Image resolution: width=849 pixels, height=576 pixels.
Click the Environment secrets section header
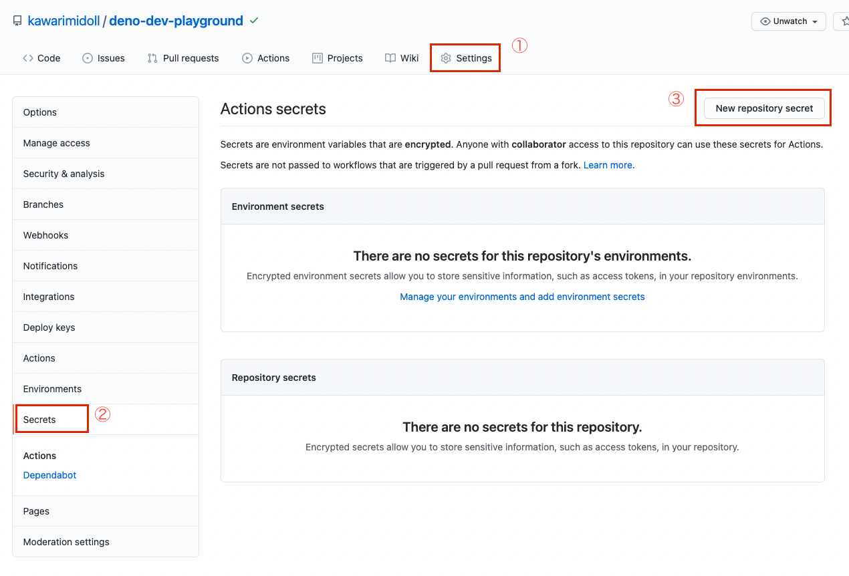[522, 206]
